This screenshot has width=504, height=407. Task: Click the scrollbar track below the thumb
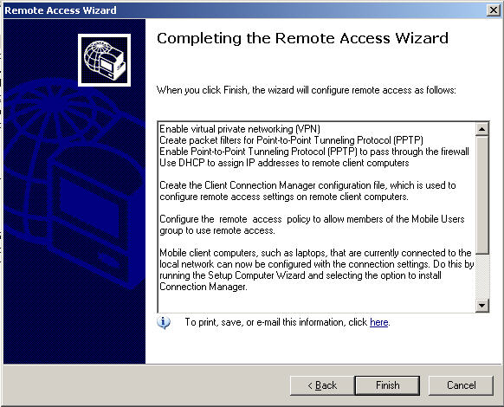point(481,276)
